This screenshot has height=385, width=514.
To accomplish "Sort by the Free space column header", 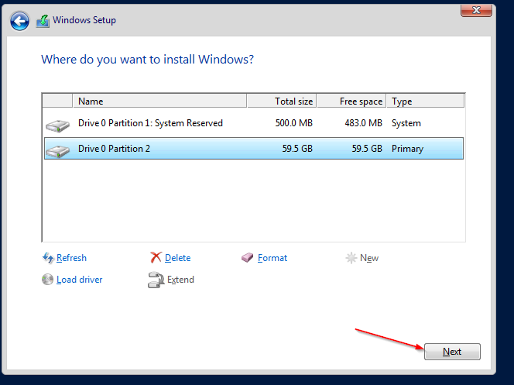I will 351,101.
